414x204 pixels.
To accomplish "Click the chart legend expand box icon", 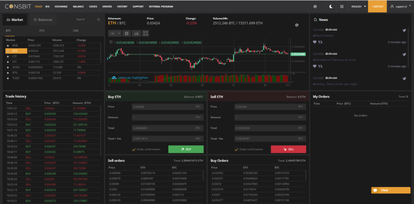I will pos(111,42).
